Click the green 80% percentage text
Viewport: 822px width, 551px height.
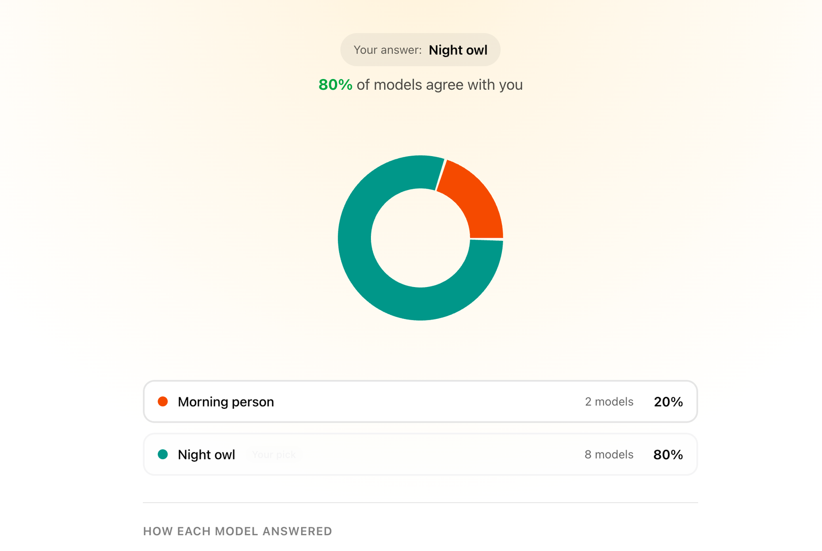tap(335, 84)
